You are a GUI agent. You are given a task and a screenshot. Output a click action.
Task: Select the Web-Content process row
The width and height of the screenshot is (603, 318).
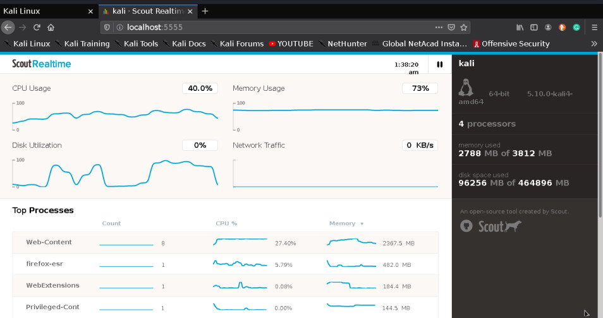[x=226, y=243]
